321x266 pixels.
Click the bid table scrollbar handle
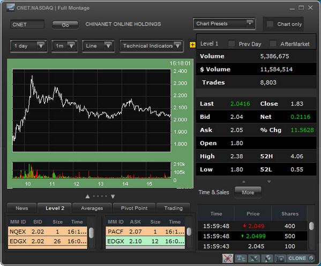tap(91, 233)
